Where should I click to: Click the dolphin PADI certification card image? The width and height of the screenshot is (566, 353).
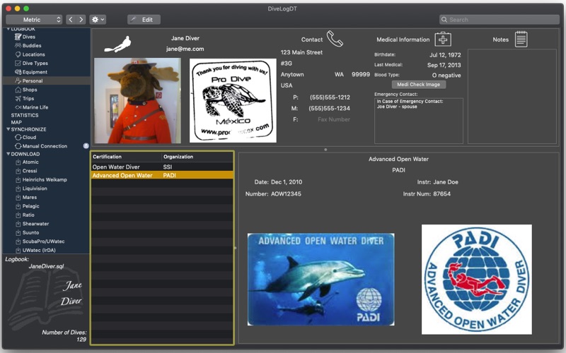[x=321, y=280]
